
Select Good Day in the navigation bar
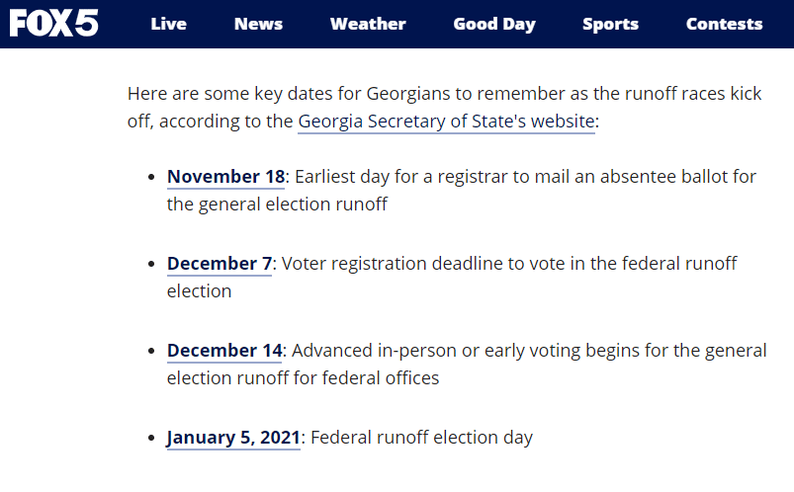click(494, 24)
